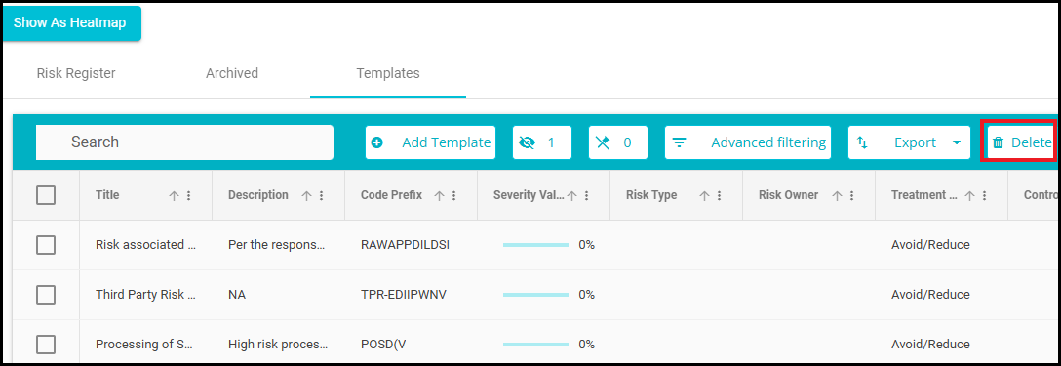This screenshot has width=1061, height=366.
Task: Click the Show As Heatmap button
Action: click(70, 23)
